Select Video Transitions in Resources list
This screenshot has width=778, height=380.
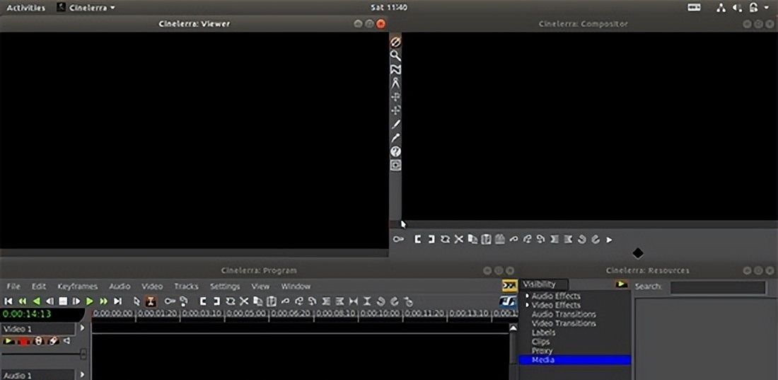coord(564,323)
